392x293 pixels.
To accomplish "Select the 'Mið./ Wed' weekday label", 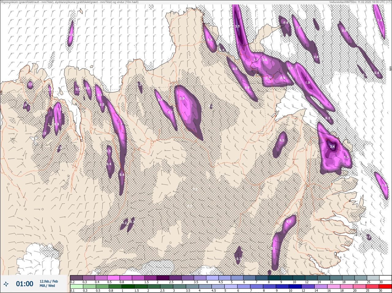I will [x=47, y=286].
